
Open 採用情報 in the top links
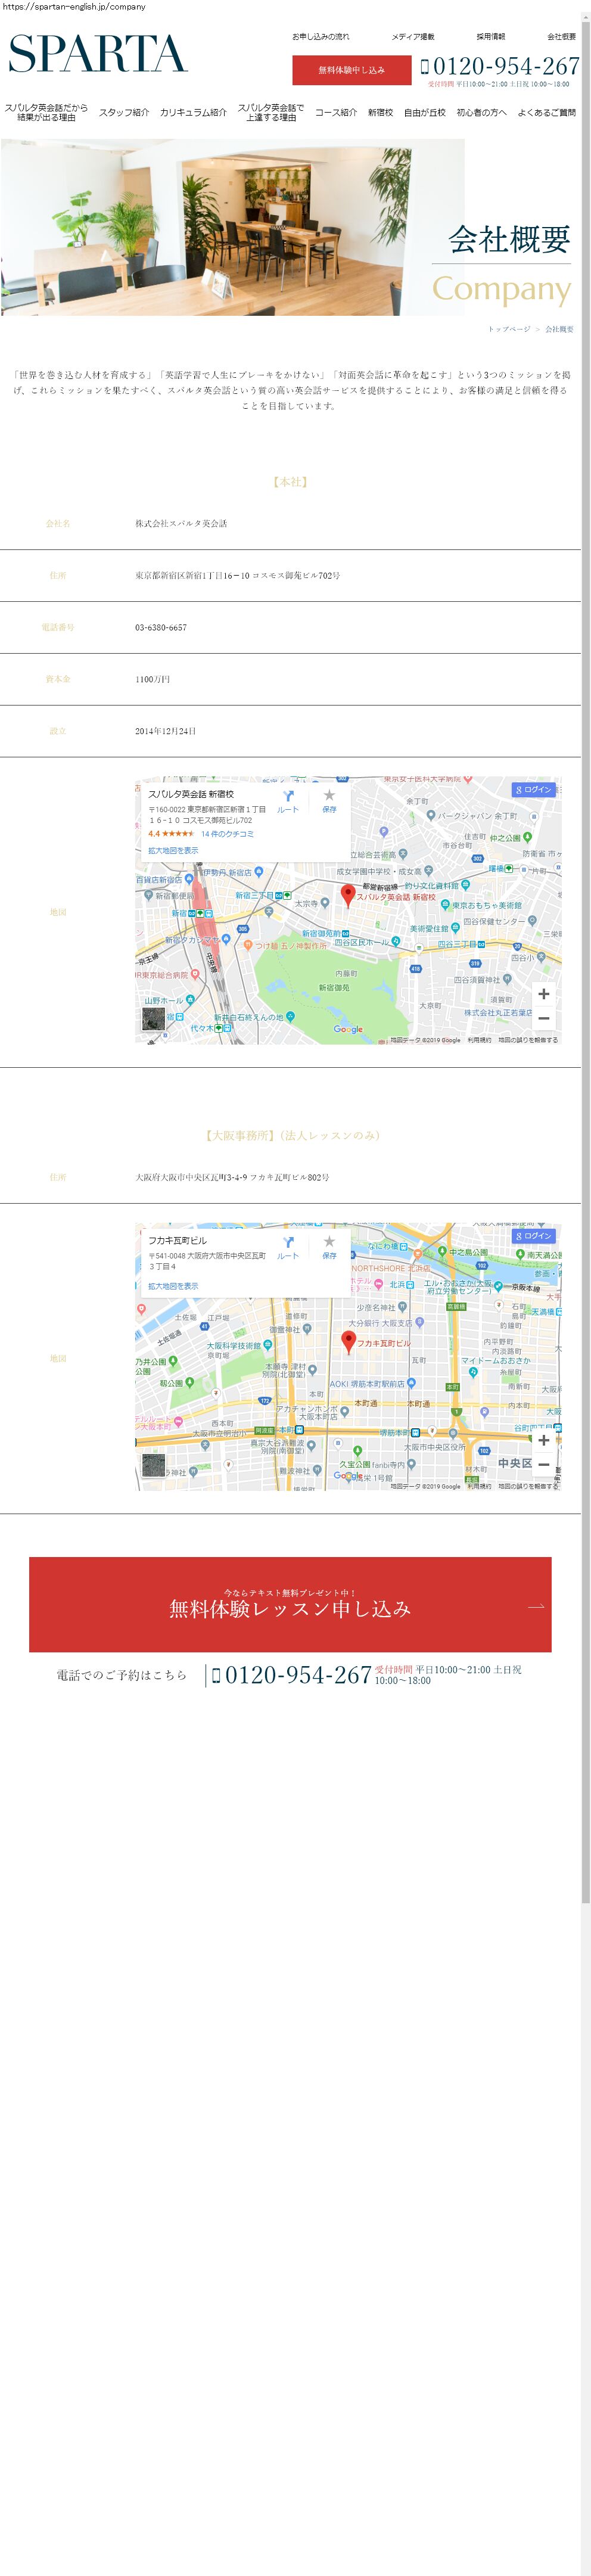pyautogui.click(x=491, y=37)
